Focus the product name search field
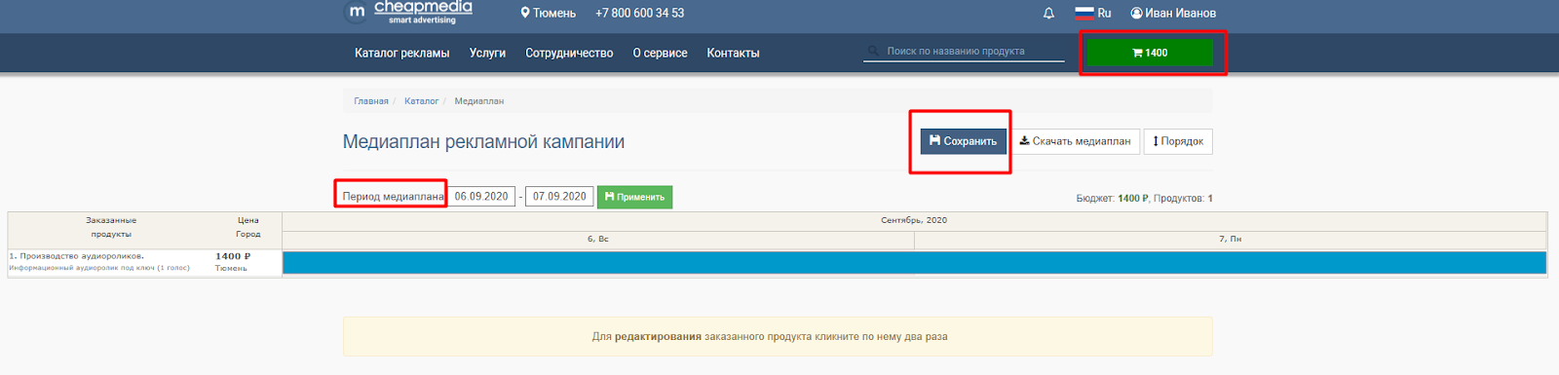 pyautogui.click(x=964, y=52)
